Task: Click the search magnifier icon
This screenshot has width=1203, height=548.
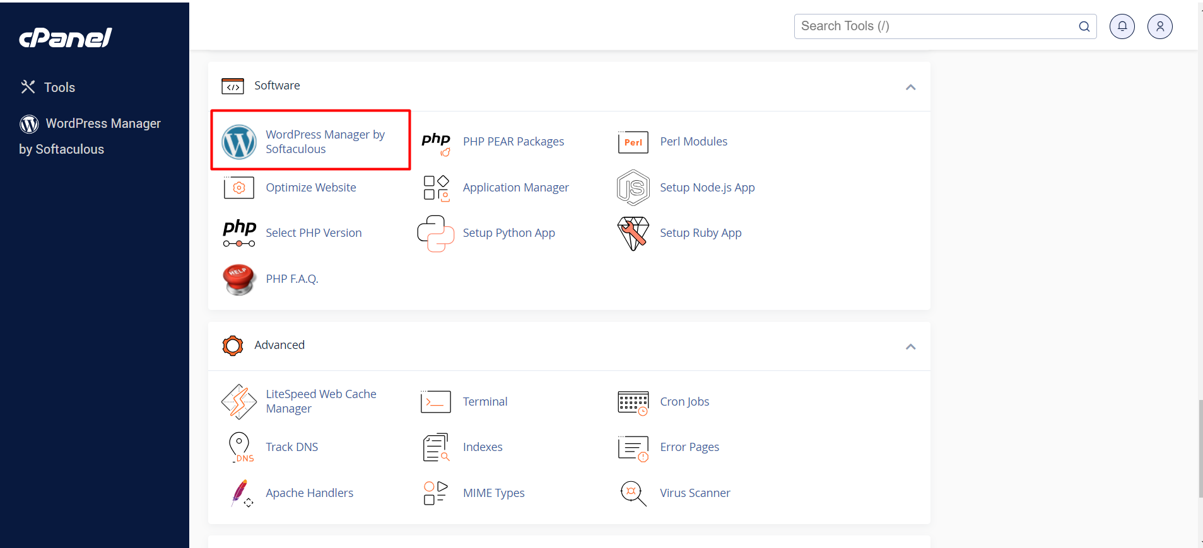Action: 1084,26
